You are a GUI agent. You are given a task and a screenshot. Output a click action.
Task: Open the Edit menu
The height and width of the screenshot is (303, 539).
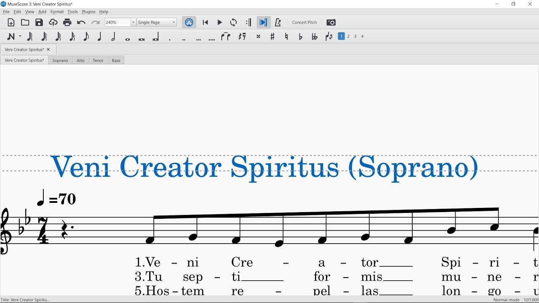point(17,12)
